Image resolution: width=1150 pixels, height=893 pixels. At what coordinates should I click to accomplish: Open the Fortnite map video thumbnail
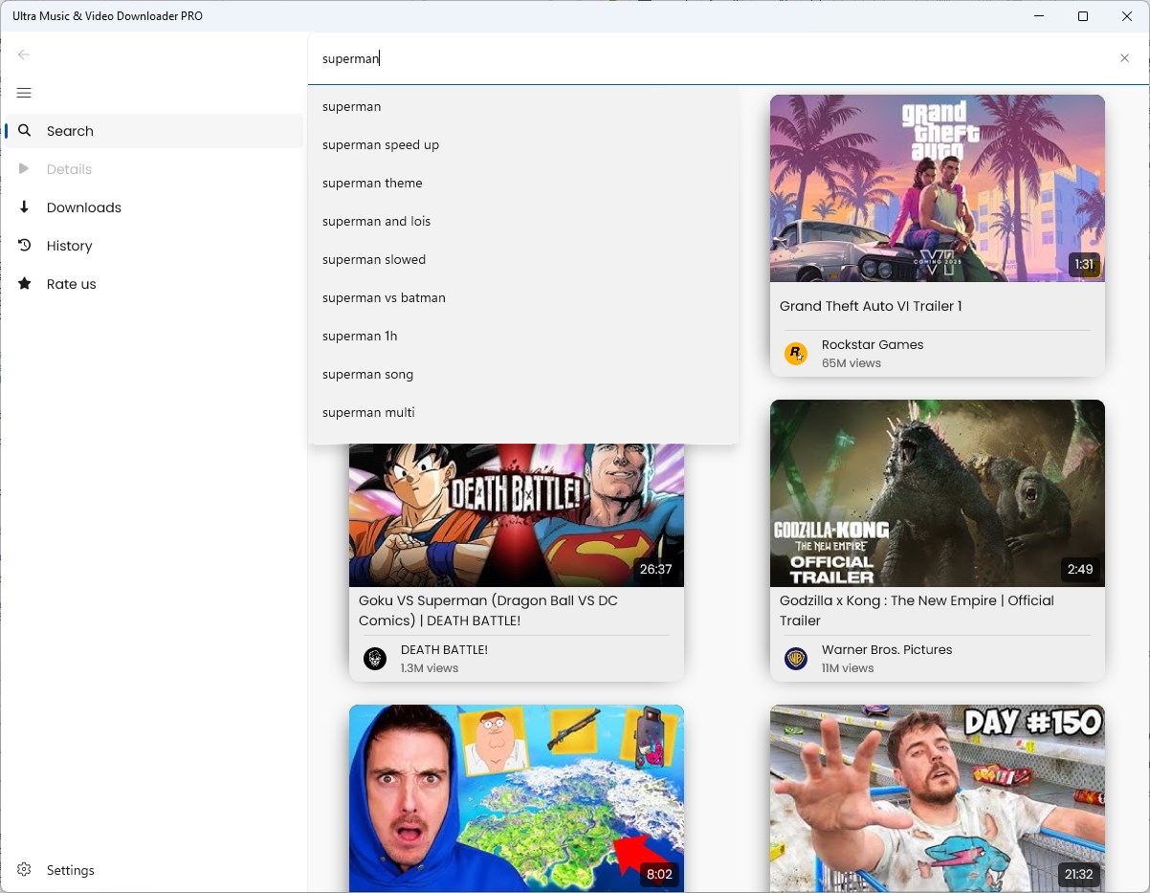point(517,798)
